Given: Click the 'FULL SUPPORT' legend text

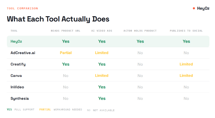Looking at the screenshot, I should point(24,110).
